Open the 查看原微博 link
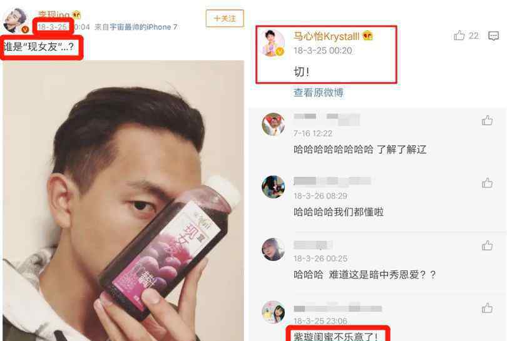The width and height of the screenshot is (507, 341). point(318,93)
